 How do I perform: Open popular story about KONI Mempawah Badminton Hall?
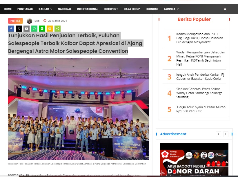pos(201,58)
